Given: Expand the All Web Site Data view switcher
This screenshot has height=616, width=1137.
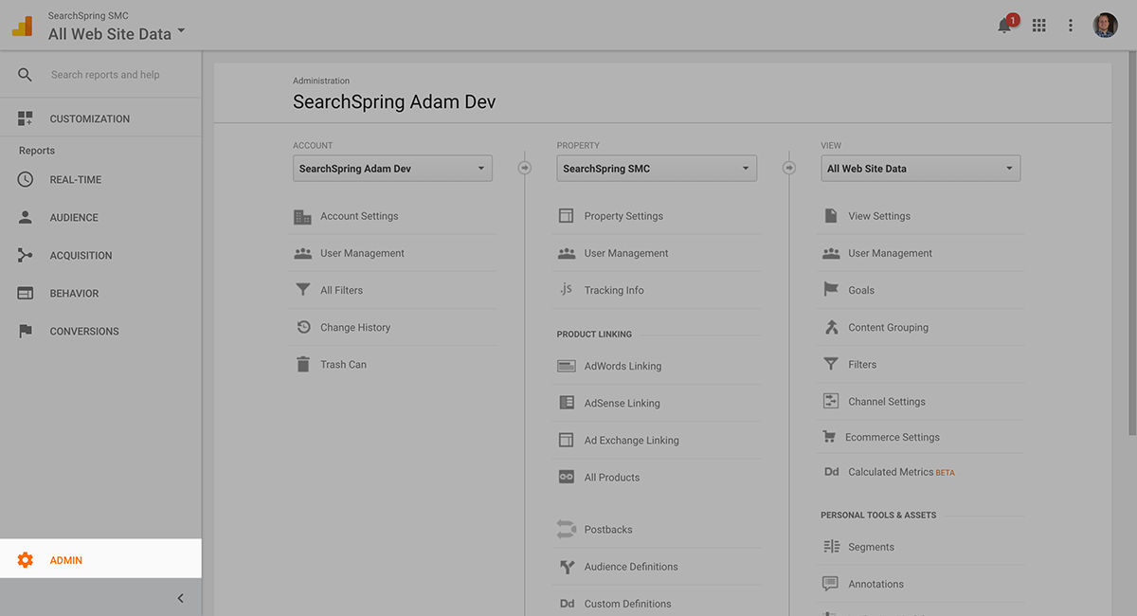Looking at the screenshot, I should point(117,34).
